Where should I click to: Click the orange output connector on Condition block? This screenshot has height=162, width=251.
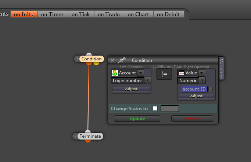pyautogui.click(x=89, y=63)
